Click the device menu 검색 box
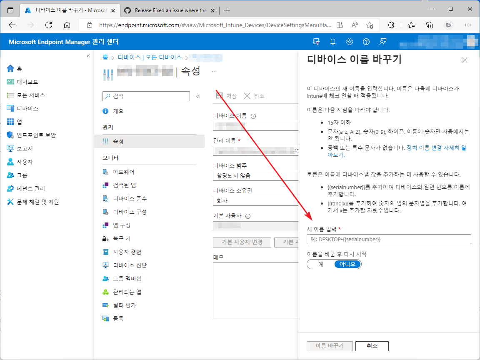Viewport: 480px width, 360px height. [x=146, y=96]
